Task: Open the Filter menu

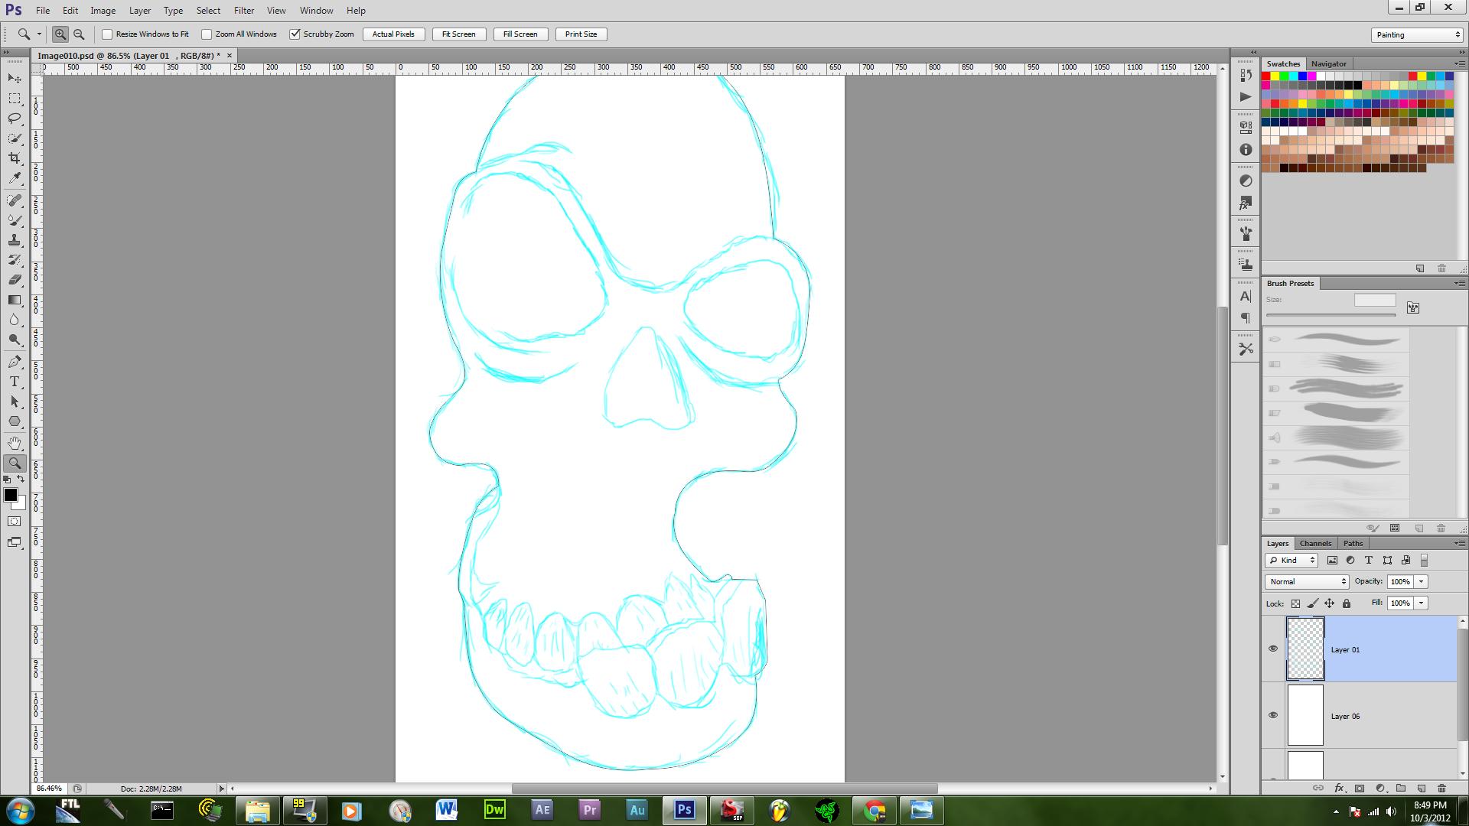Action: pyautogui.click(x=244, y=11)
